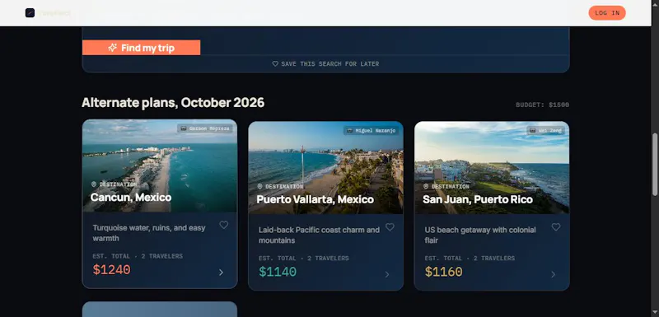Click the Puerto Vallarta coast photo
Image resolution: width=659 pixels, height=317 pixels.
325,168
